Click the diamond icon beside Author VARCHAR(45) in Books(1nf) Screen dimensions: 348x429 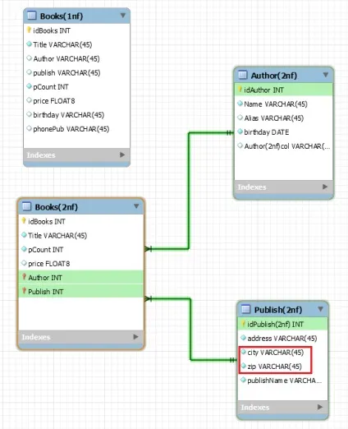[x=29, y=58]
